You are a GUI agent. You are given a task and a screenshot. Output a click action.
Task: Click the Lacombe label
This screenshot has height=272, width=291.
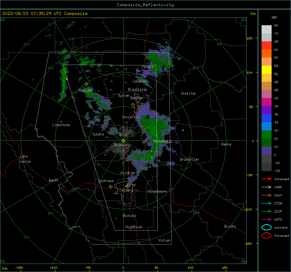tap(139, 81)
